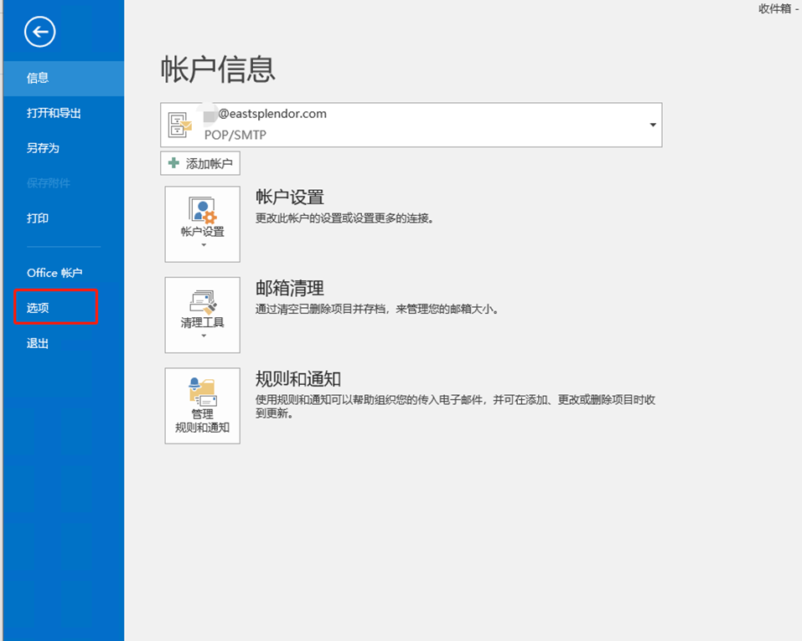Click the 清理工具 mailbox cleanup icon

pos(202,301)
